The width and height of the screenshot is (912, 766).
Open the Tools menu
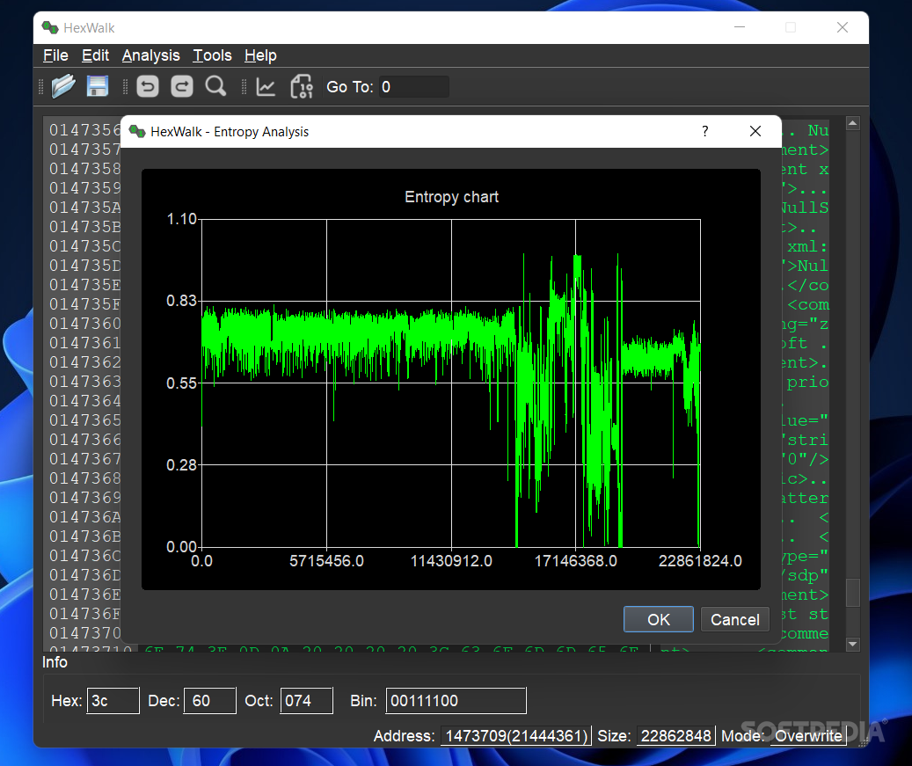click(x=212, y=55)
